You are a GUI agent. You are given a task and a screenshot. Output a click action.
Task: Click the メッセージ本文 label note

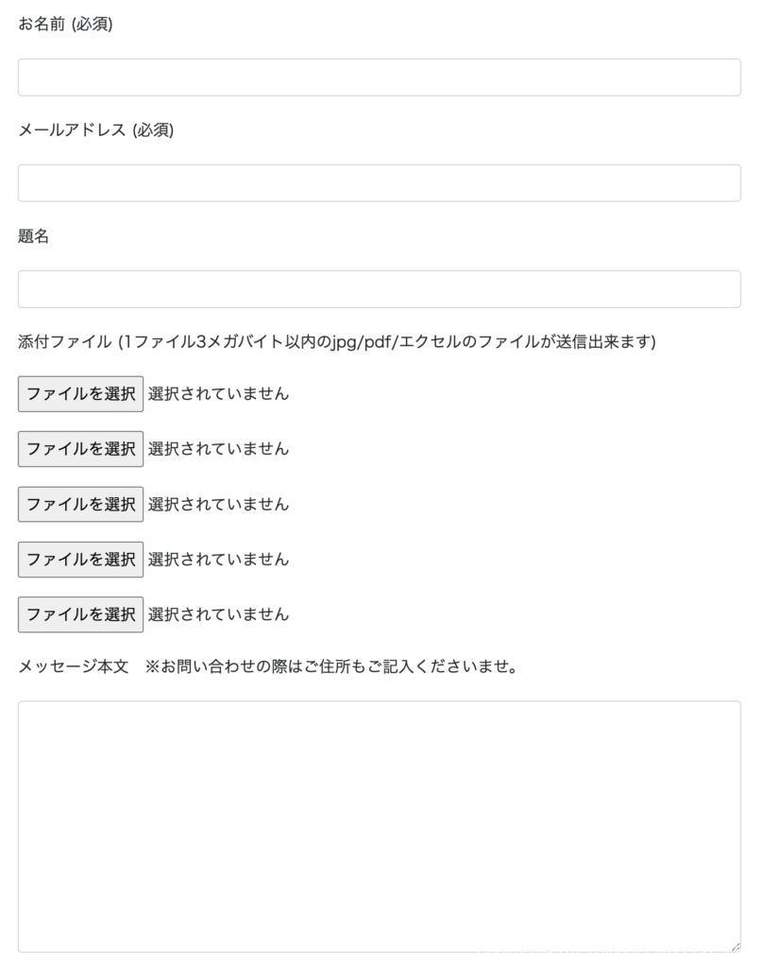[267, 667]
